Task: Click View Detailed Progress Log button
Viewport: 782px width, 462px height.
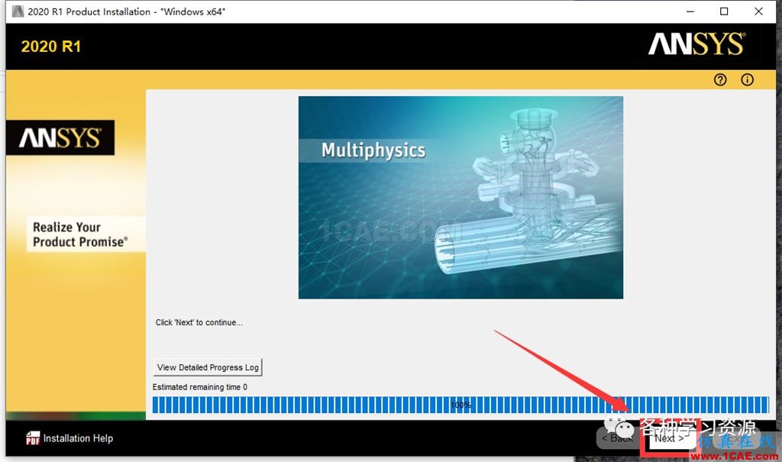Action: tap(208, 367)
